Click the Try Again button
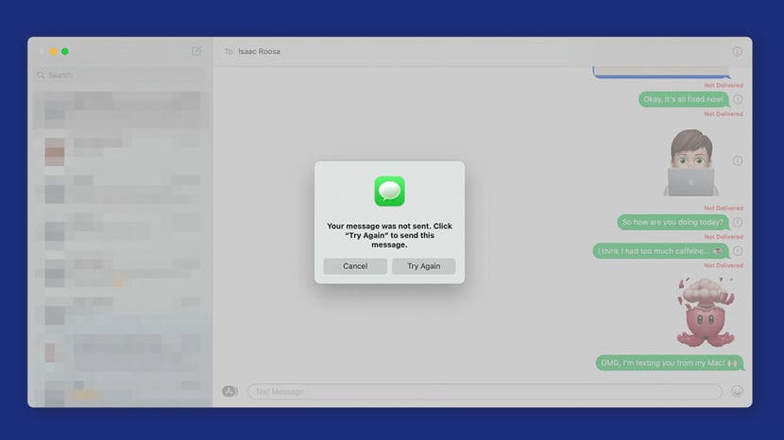This screenshot has width=784, height=440. tap(423, 266)
